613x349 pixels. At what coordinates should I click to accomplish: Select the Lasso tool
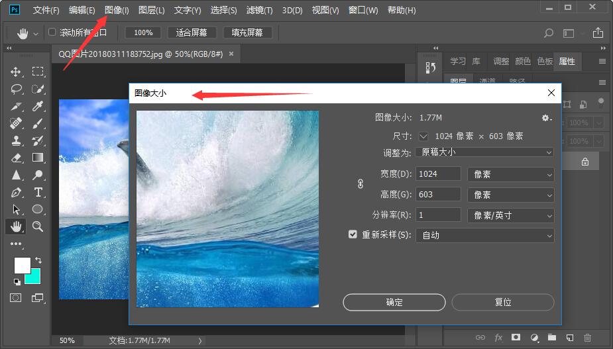pyautogui.click(x=16, y=89)
